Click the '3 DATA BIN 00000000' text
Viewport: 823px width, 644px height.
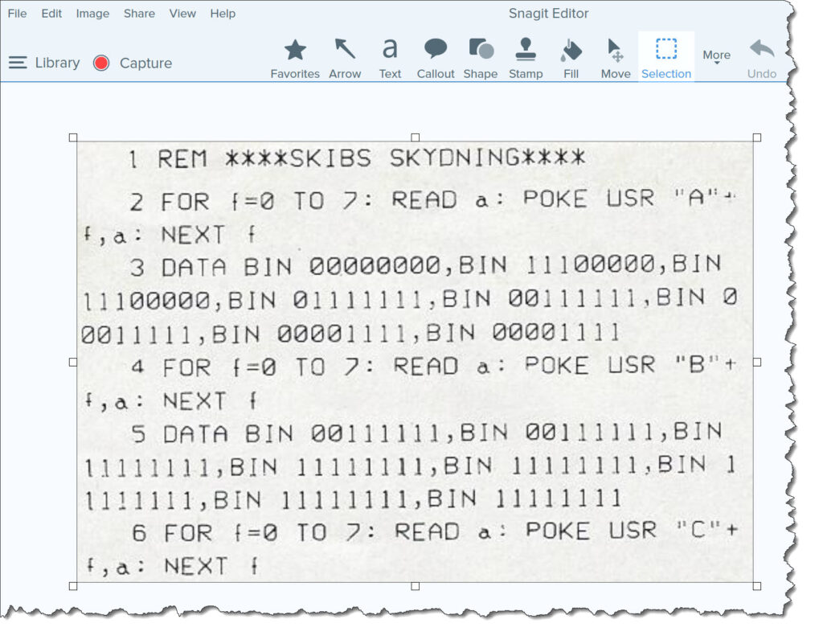285,266
